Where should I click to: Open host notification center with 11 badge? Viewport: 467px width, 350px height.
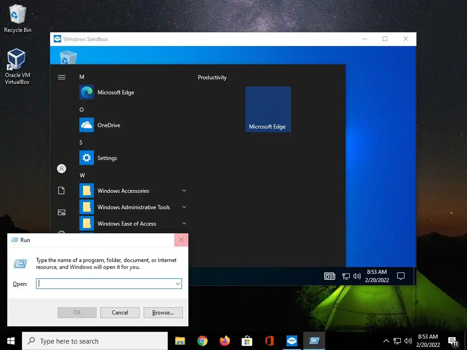453,342
